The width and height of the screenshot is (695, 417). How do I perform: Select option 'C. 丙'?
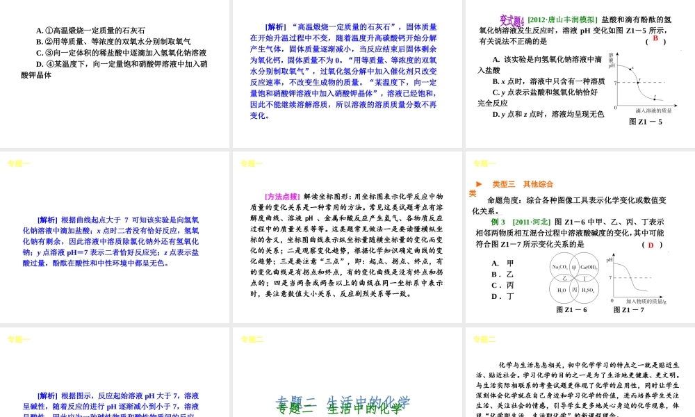[x=502, y=286]
